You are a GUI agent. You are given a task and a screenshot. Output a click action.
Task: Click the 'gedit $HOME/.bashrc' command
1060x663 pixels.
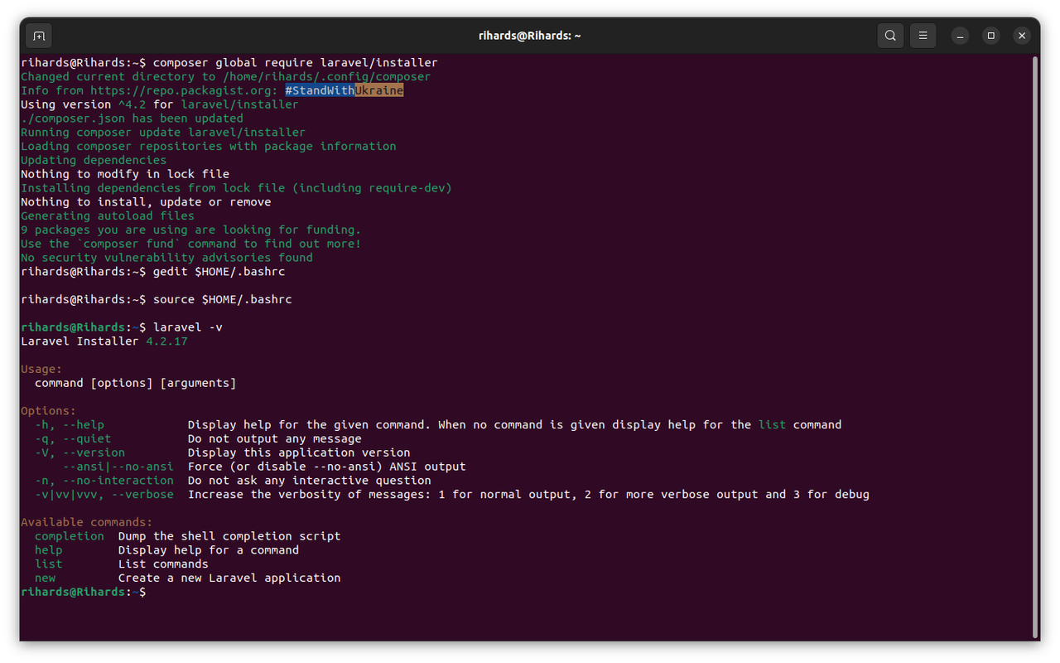click(x=219, y=272)
